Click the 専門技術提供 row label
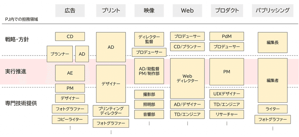Viewport: 299px width, 137px height. click(21, 103)
